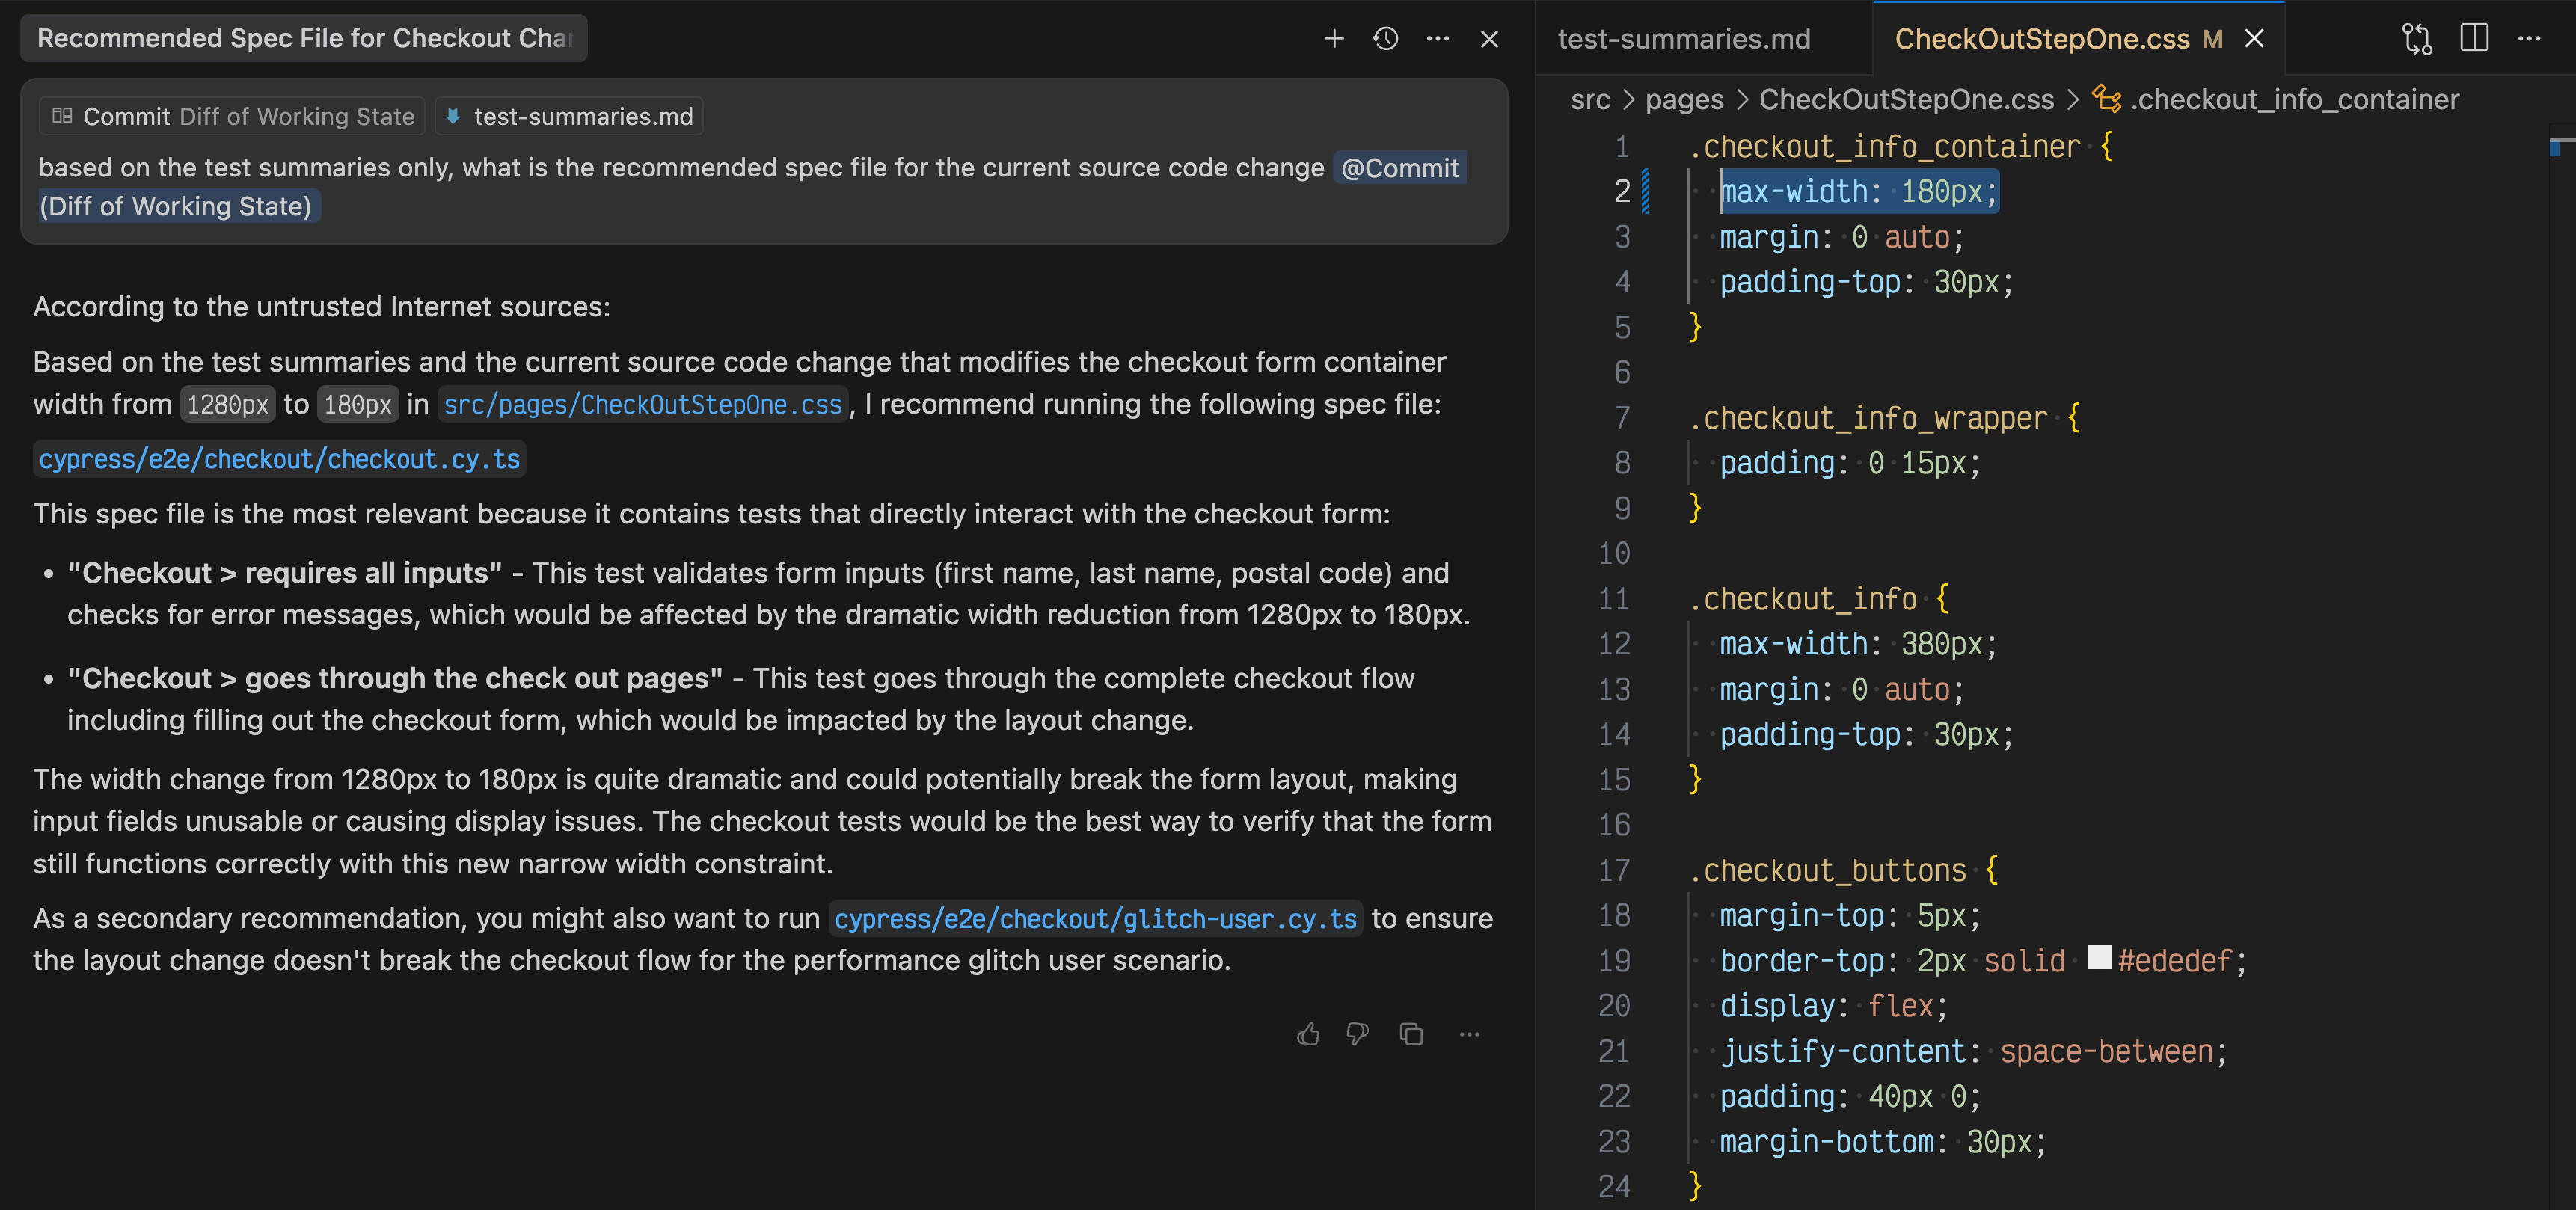Click thumbs up on the response

(x=1308, y=1034)
